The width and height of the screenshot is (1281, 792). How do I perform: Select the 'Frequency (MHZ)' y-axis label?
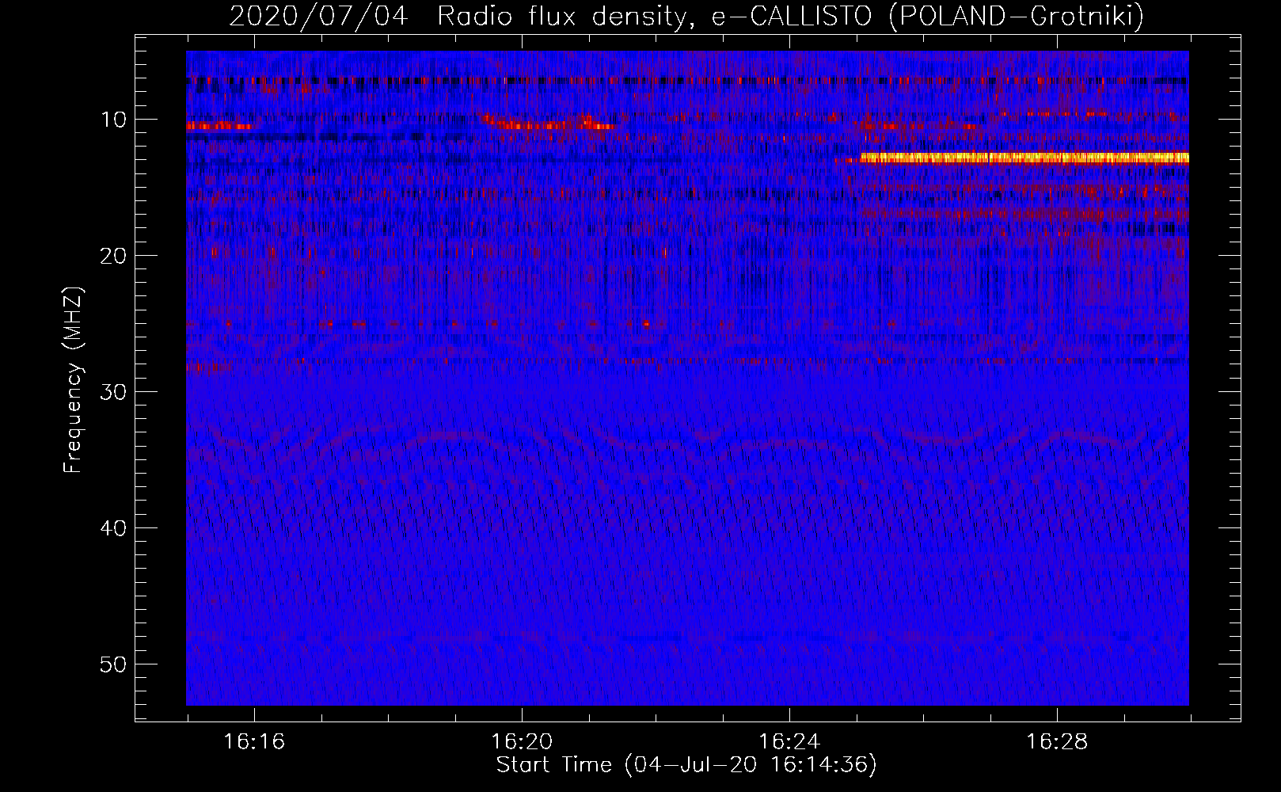(73, 380)
